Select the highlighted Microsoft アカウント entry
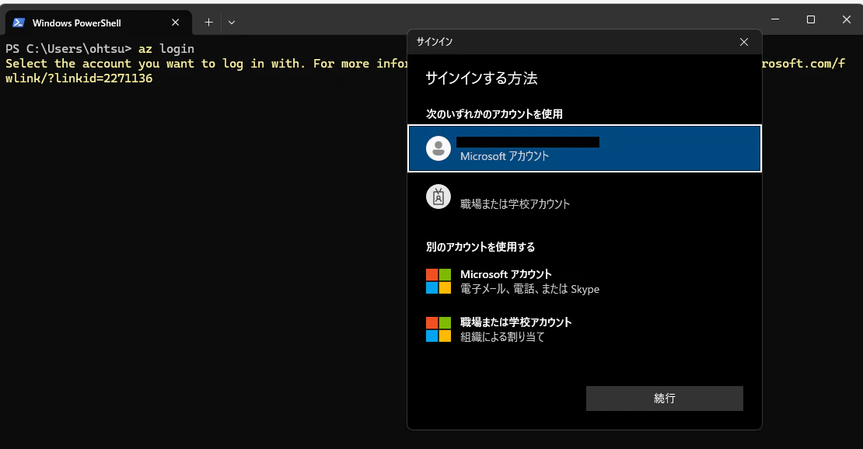Image resolution: width=863 pixels, height=449 pixels. point(583,148)
